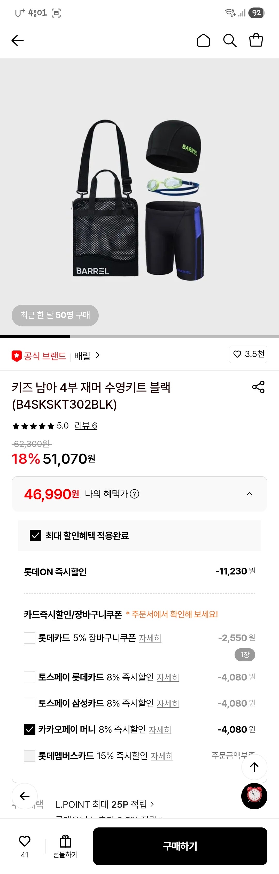Image resolution: width=279 pixels, height=874 pixels.
Task: Tap the red alarm clock timer icon
Action: (x=254, y=796)
